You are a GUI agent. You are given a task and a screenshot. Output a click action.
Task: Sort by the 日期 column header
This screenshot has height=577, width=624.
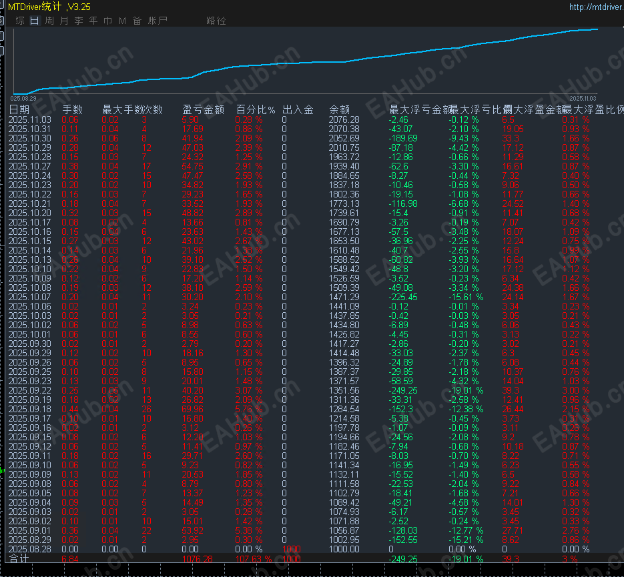pyautogui.click(x=19, y=110)
